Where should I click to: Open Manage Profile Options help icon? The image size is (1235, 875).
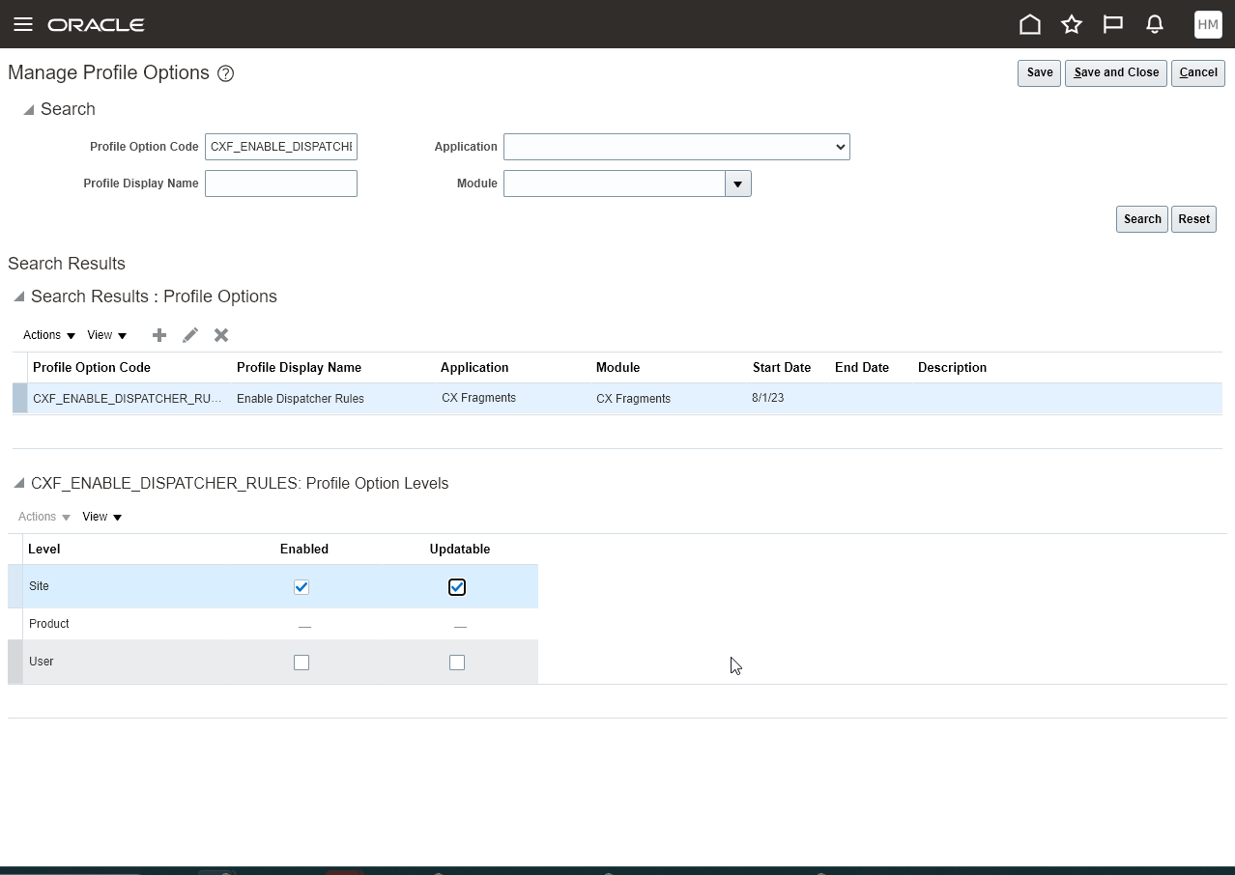[226, 73]
